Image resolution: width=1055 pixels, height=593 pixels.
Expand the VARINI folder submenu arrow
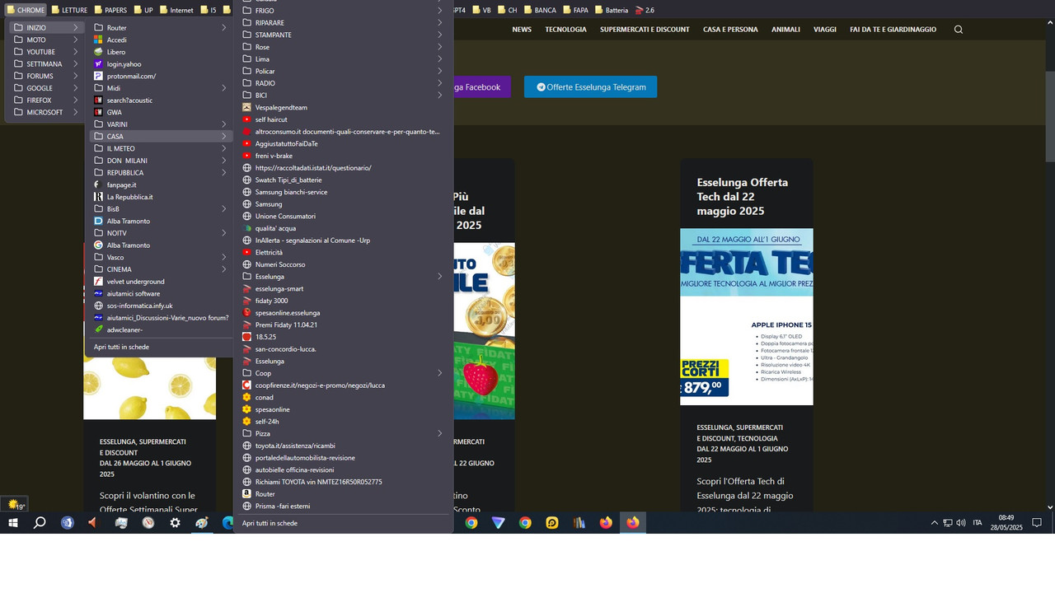[223, 124]
